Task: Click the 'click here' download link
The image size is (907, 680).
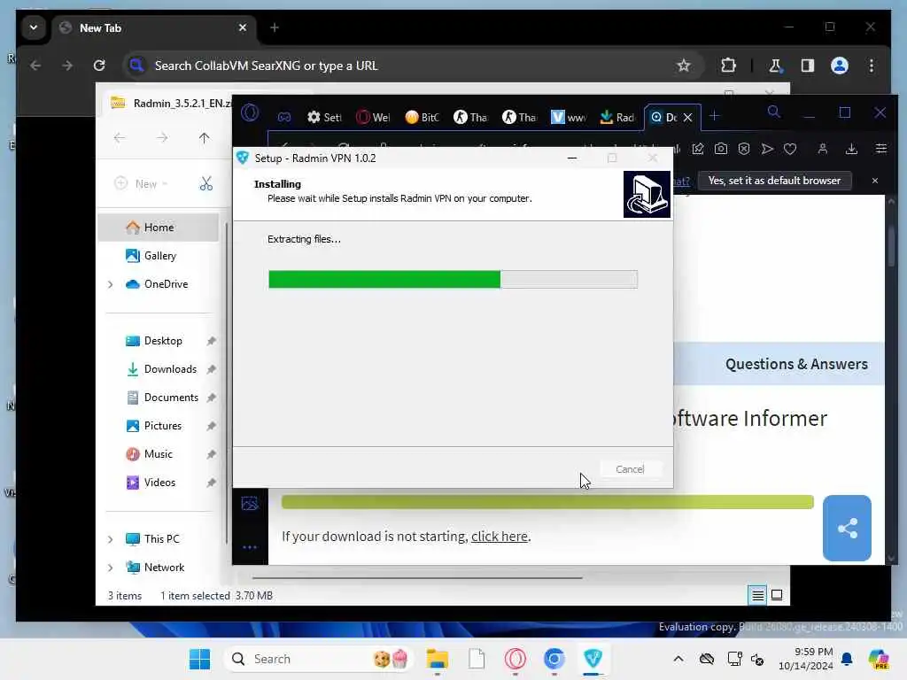Action: coord(500,536)
